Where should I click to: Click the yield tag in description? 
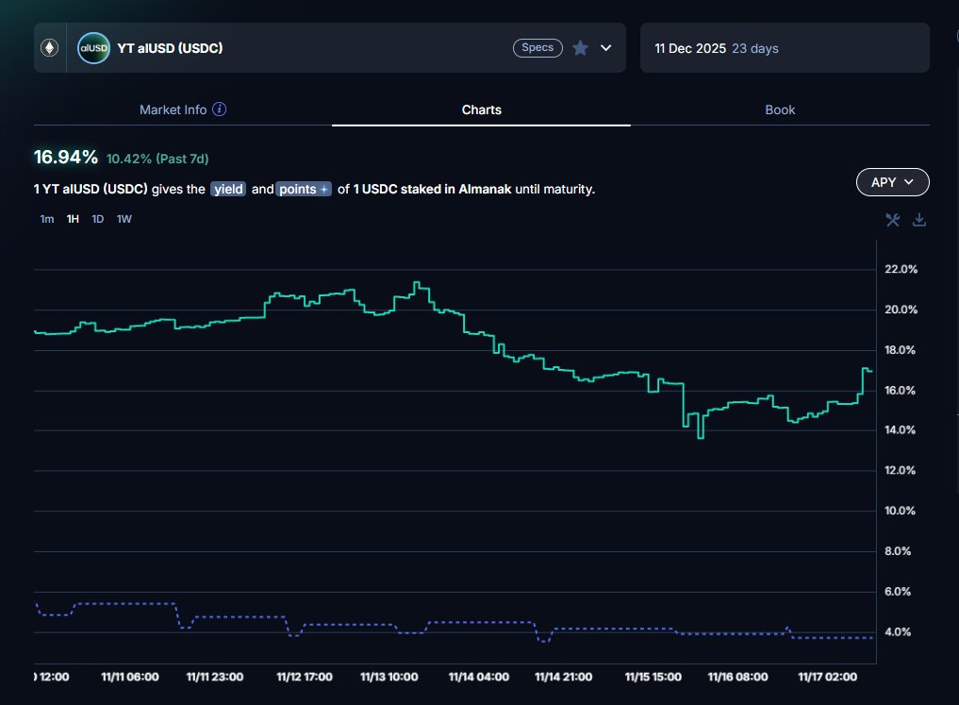click(x=229, y=189)
